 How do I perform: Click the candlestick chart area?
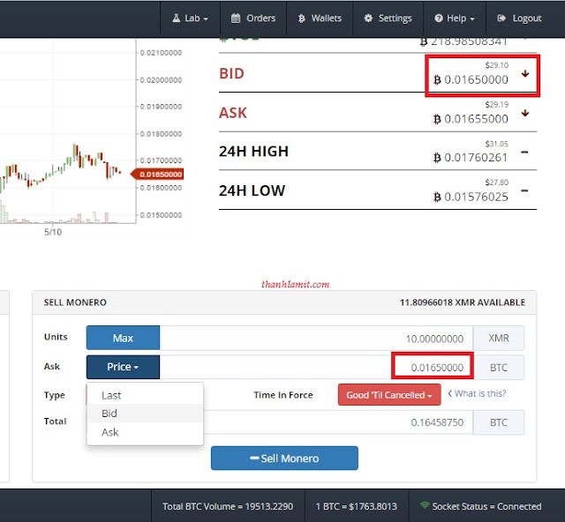[x=68, y=131]
